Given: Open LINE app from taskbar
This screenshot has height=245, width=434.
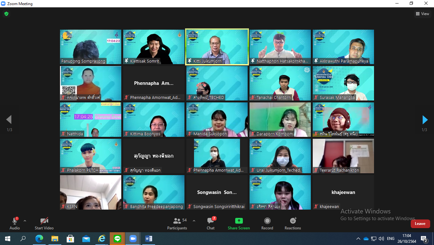Looking at the screenshot, I should tap(117, 238).
